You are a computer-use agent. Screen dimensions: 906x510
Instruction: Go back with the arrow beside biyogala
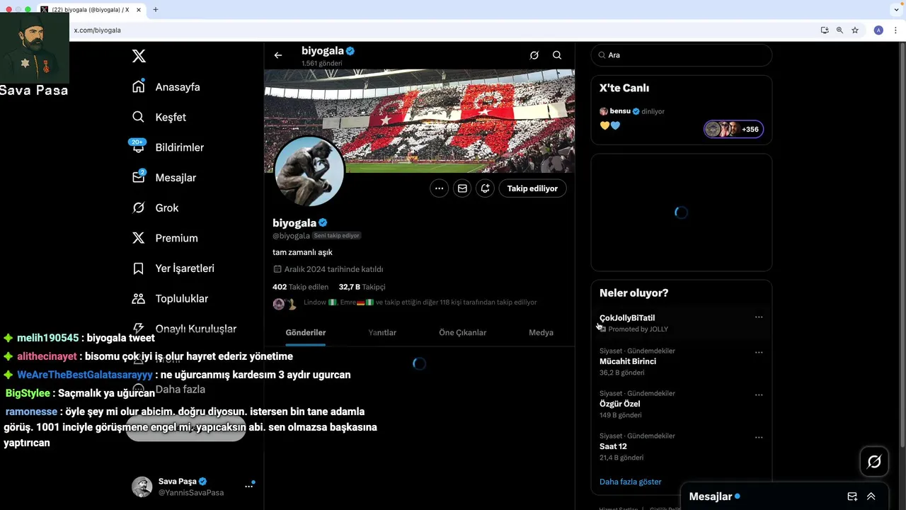(x=278, y=55)
